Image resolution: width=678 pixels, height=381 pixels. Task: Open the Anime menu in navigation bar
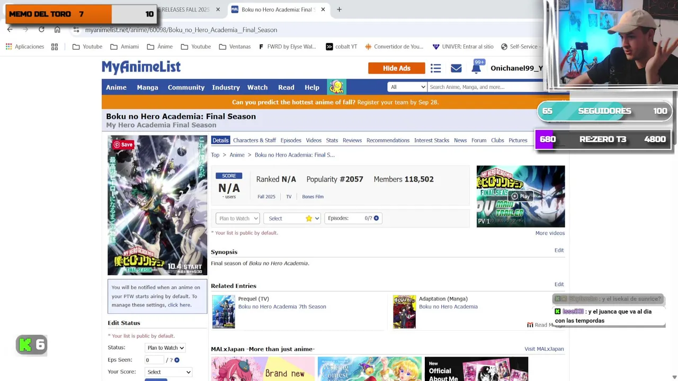point(116,87)
